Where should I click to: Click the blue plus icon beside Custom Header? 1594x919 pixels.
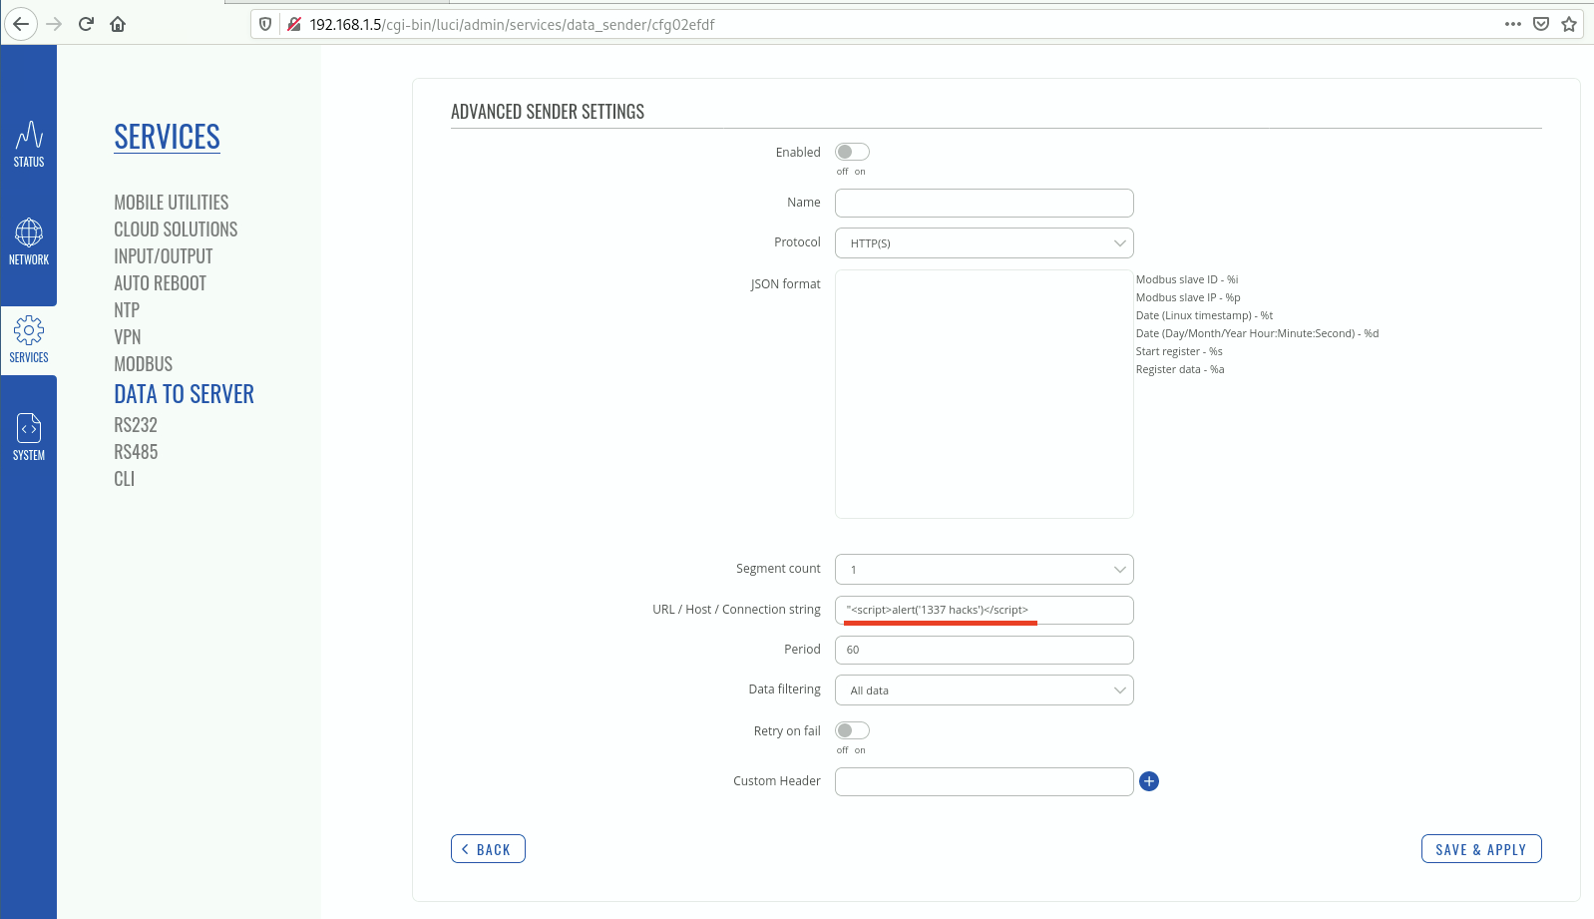click(x=1149, y=781)
